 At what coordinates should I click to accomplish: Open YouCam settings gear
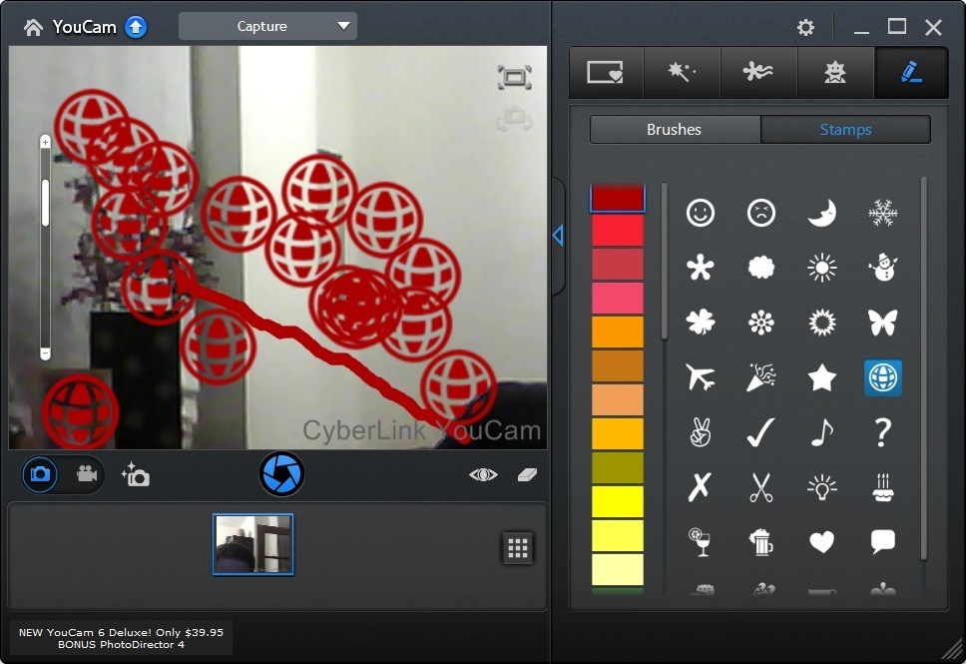(805, 27)
